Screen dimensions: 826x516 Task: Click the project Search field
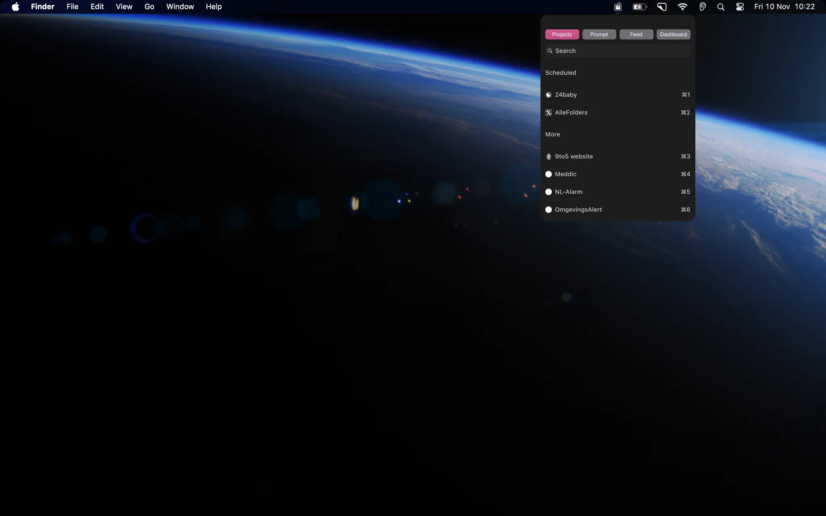pyautogui.click(x=617, y=51)
